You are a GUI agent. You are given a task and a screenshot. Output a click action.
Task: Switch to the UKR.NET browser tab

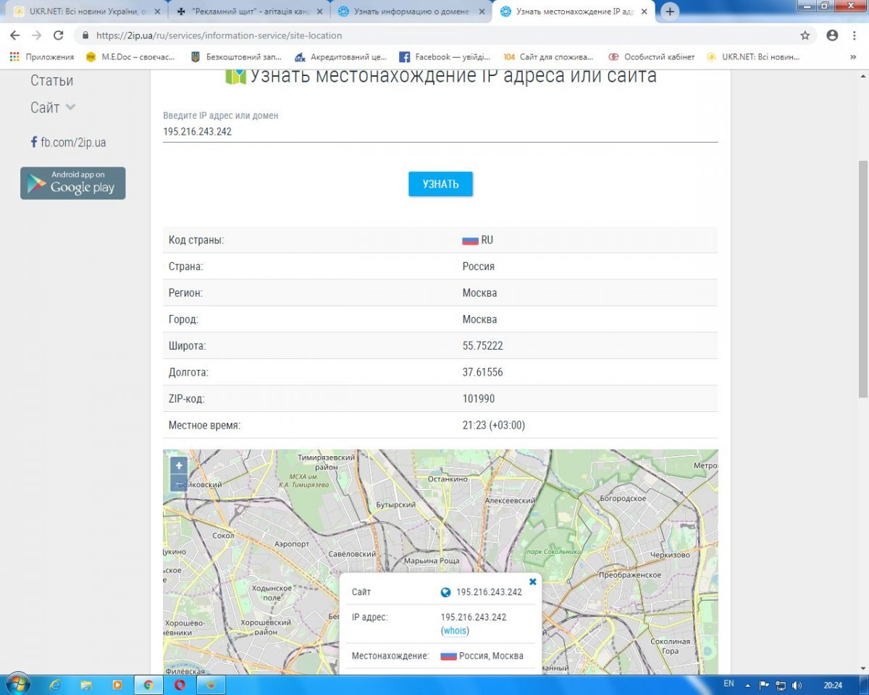[83, 12]
